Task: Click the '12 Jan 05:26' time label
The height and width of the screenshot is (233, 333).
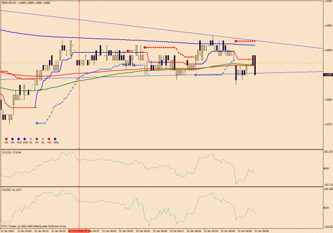Action: pyautogui.click(x=194, y=231)
